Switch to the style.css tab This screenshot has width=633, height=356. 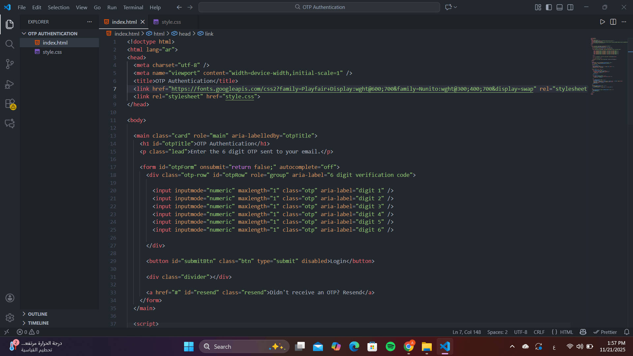[x=171, y=22]
